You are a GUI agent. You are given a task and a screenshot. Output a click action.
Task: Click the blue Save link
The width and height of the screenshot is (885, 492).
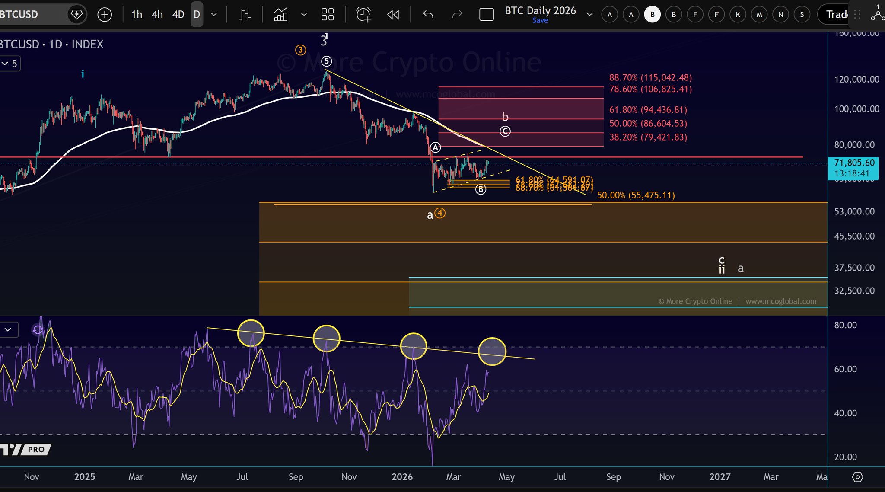[x=540, y=21]
